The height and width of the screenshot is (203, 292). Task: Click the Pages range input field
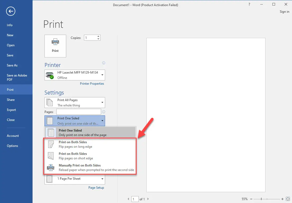click(x=79, y=112)
